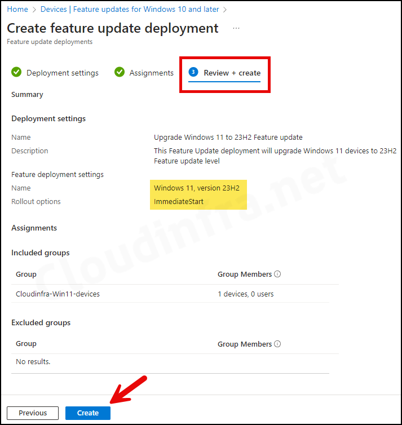Click the 'Feature update deployments' subtitle
The image size is (402, 425).
click(50, 42)
